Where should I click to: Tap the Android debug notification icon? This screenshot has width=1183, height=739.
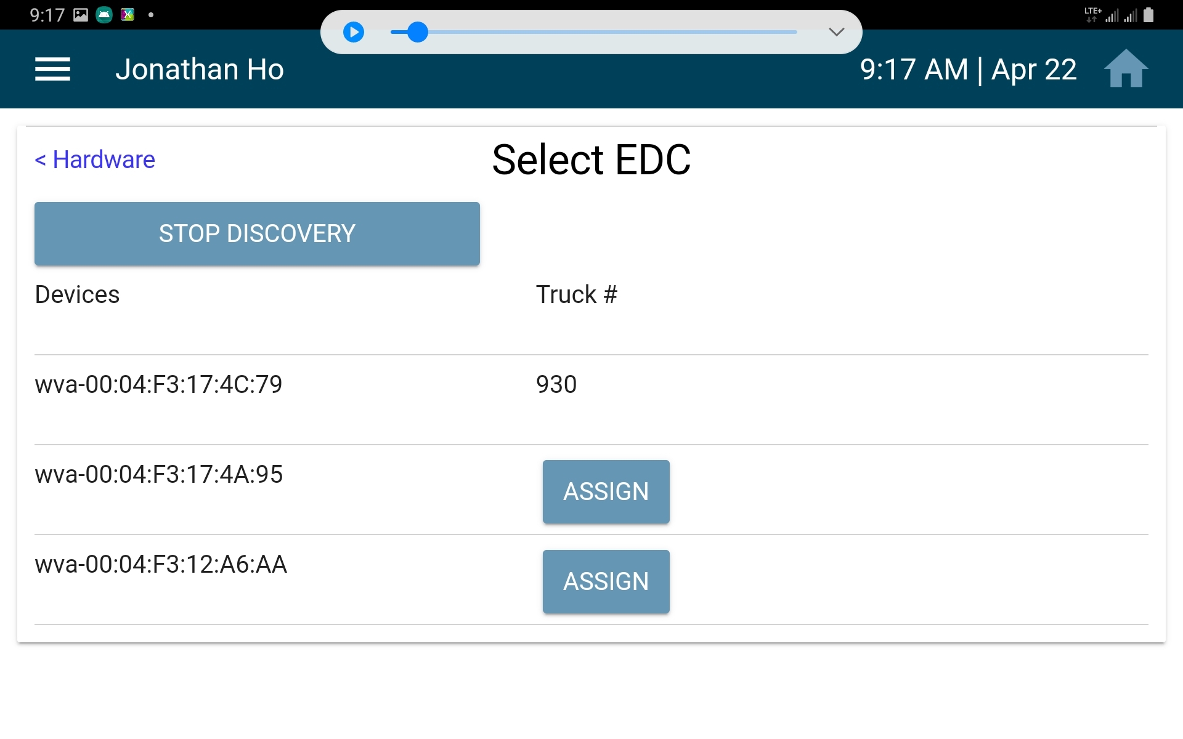coord(104,15)
